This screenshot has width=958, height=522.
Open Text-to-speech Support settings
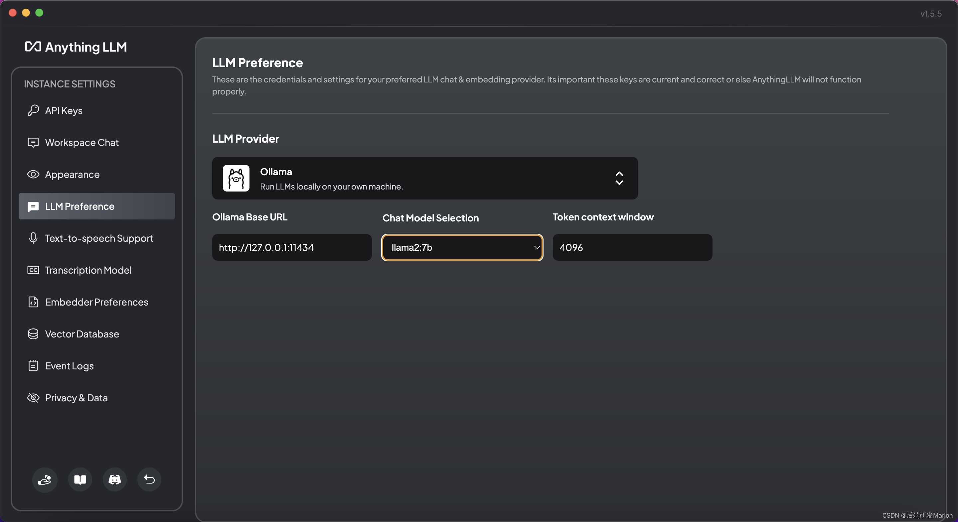(99, 238)
